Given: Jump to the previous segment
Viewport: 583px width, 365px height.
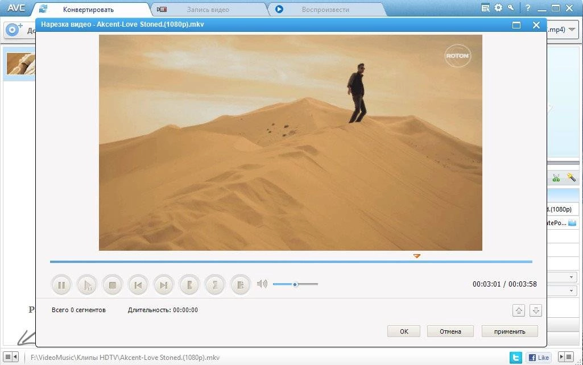Looking at the screenshot, I should coord(138,285).
